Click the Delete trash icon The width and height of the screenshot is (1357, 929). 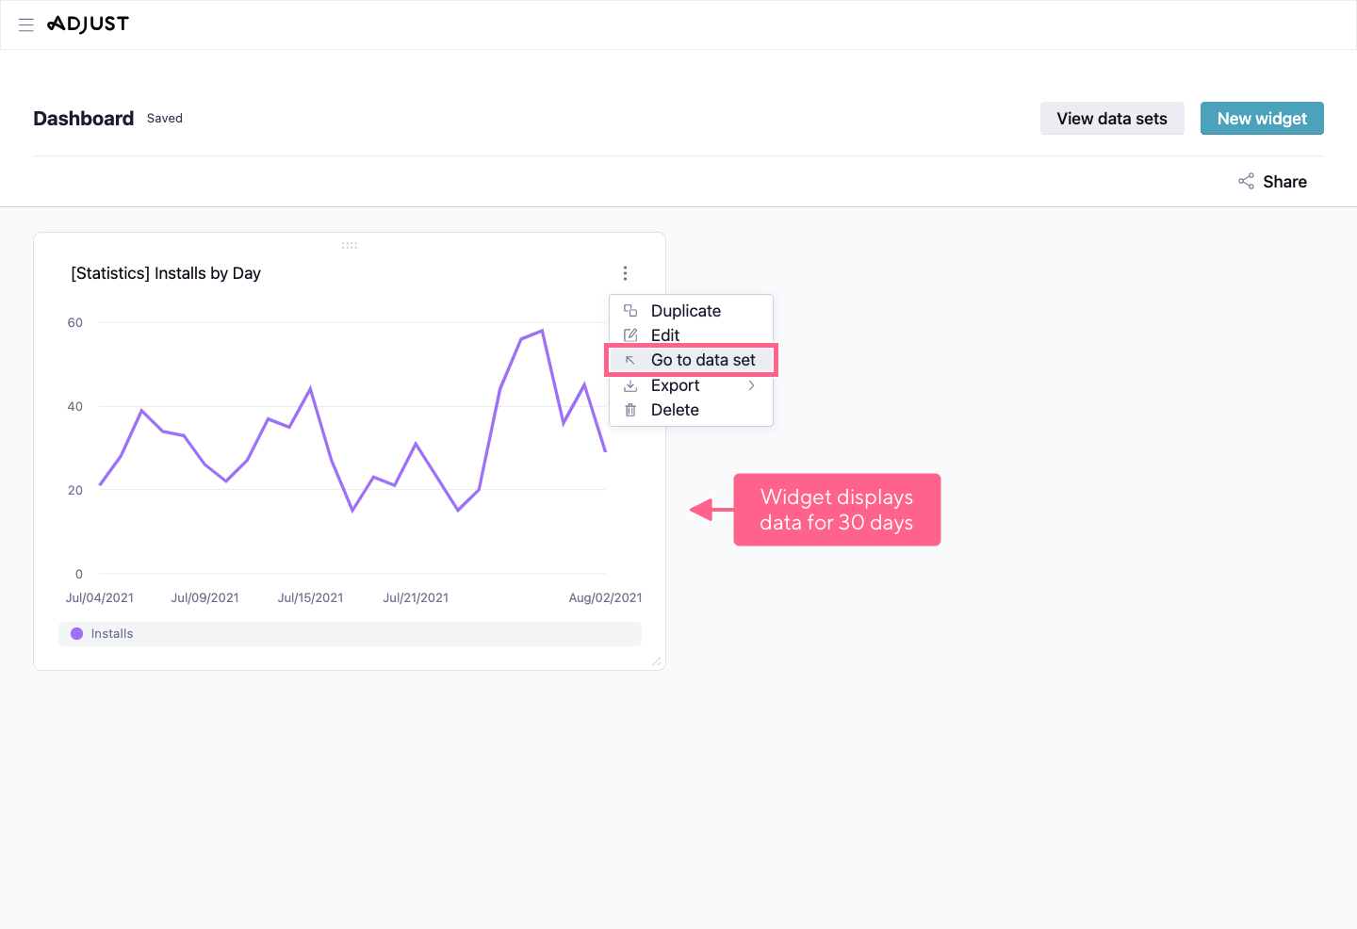pos(630,410)
